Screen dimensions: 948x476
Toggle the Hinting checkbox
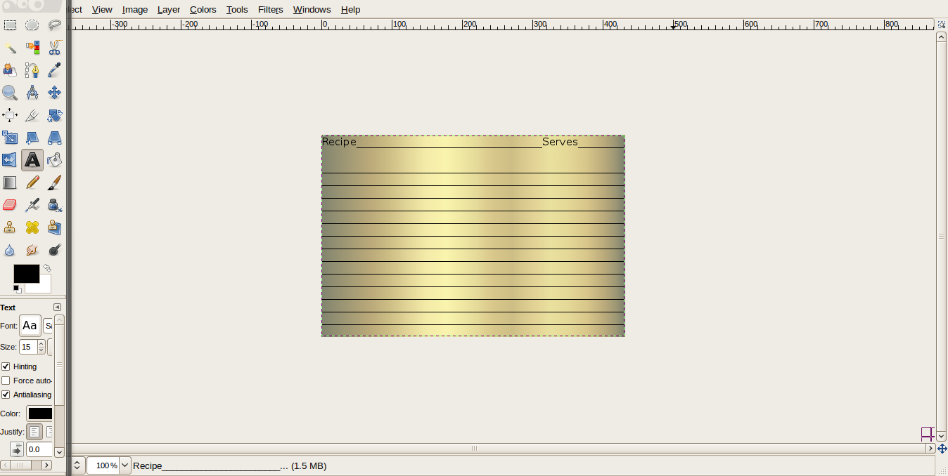[6, 366]
